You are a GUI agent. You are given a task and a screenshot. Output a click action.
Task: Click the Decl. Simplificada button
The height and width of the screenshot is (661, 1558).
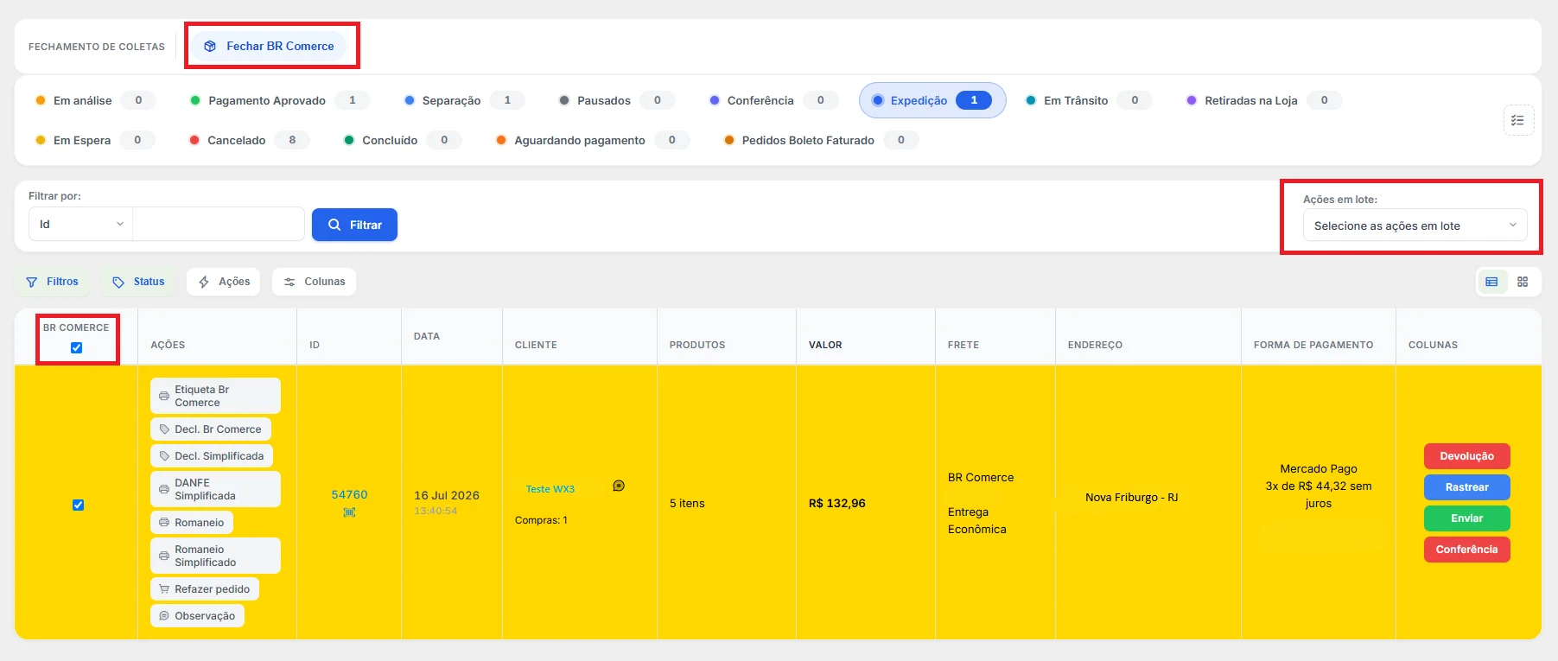(x=212, y=456)
